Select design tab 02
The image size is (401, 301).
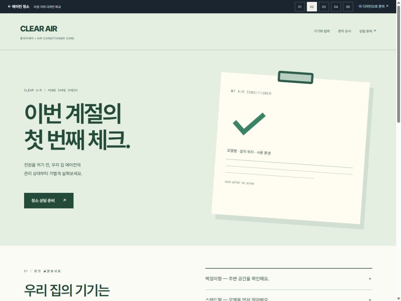point(312,7)
